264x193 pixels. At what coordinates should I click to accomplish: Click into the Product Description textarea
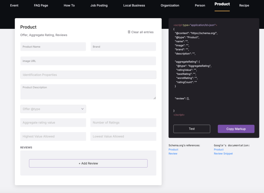[x=88, y=92]
